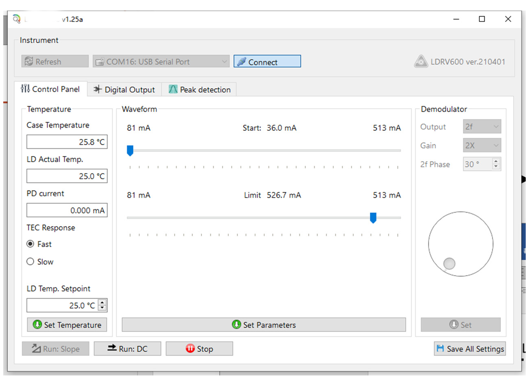Click the Limit current slider handle

click(373, 218)
